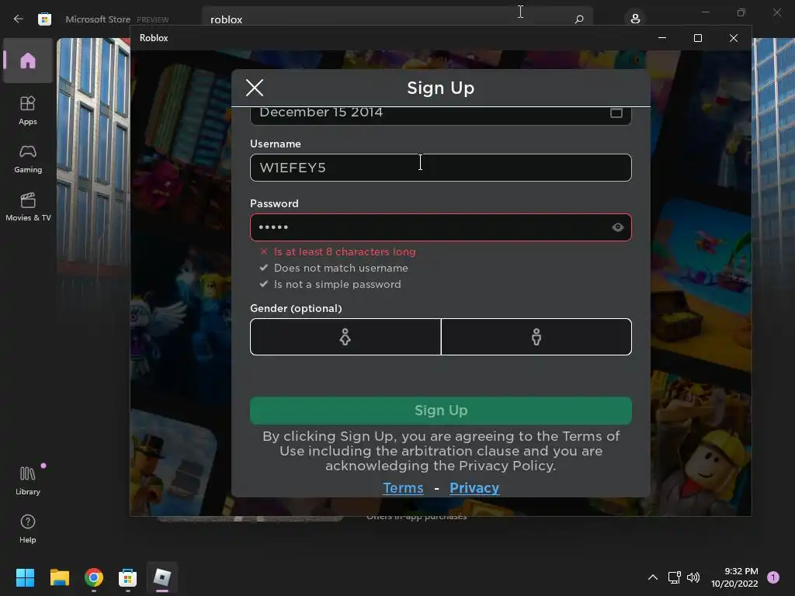Image resolution: width=795 pixels, height=596 pixels.
Task: Expand the system tray hidden icons chevron
Action: [653, 577]
